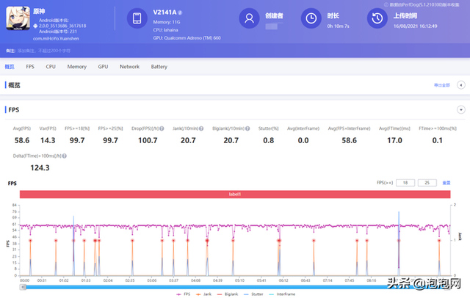Click the duration clock icon
470x298 pixels.
coord(311,18)
